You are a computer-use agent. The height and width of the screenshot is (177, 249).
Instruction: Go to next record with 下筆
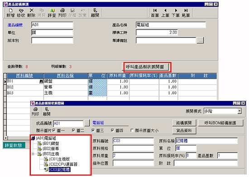tap(176, 13)
